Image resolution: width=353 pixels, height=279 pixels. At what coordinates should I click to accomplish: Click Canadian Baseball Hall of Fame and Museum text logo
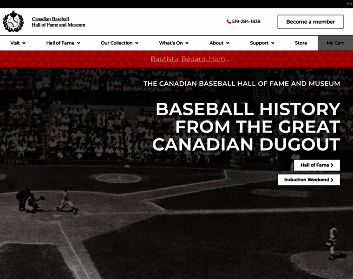tap(59, 22)
